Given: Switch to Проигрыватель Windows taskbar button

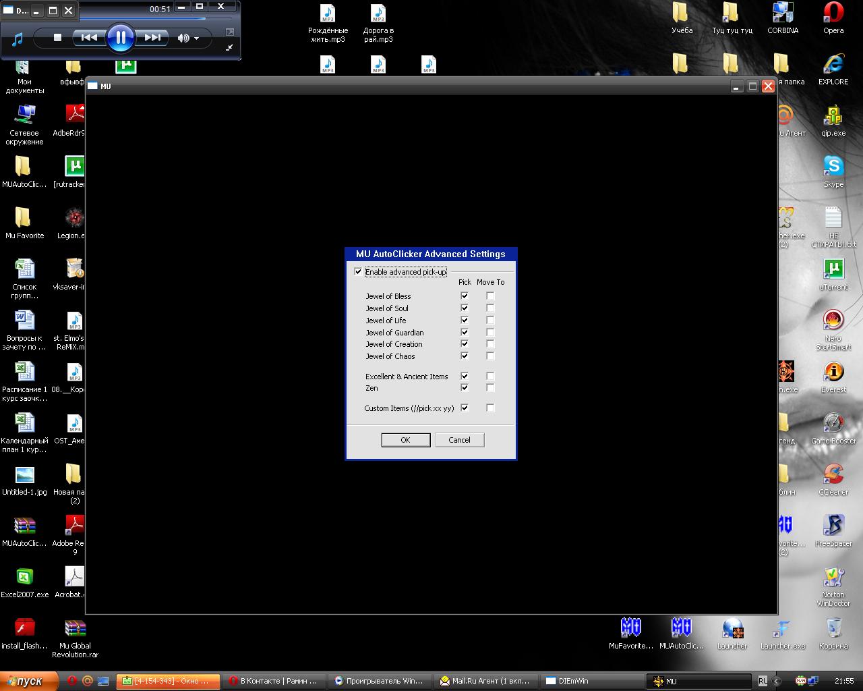Looking at the screenshot, I should 380,681.
